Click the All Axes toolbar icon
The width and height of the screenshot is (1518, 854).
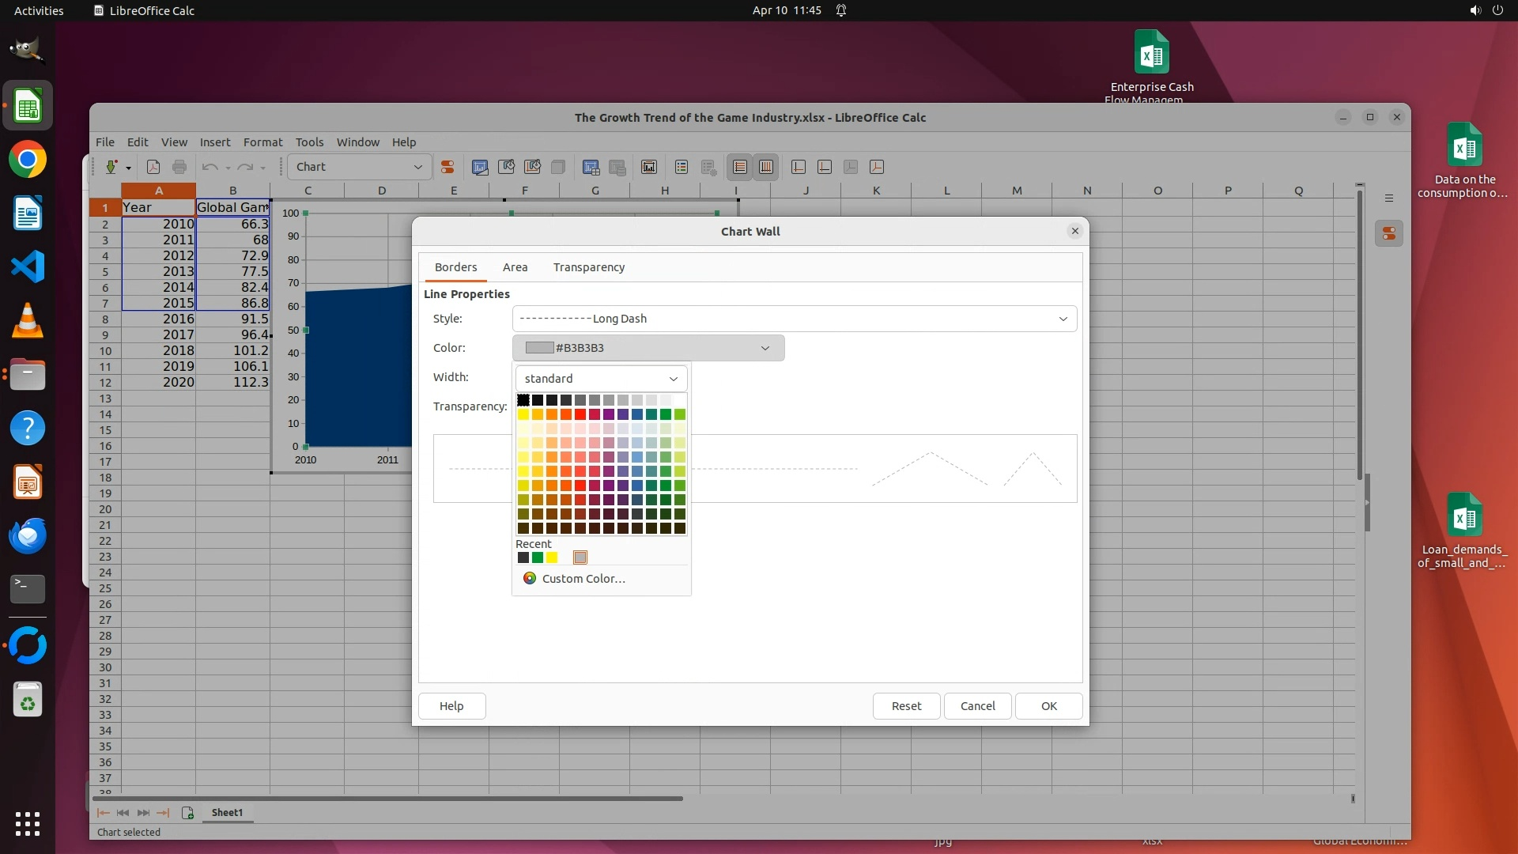[x=877, y=167]
